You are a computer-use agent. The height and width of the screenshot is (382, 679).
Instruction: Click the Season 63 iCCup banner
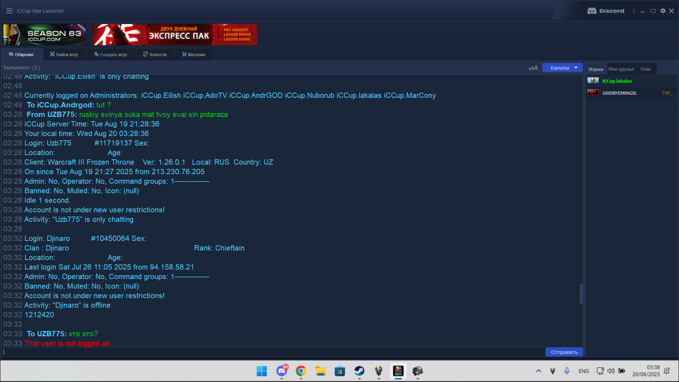pyautogui.click(x=44, y=35)
